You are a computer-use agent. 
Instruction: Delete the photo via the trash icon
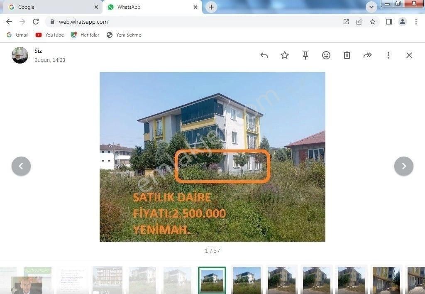(x=347, y=55)
